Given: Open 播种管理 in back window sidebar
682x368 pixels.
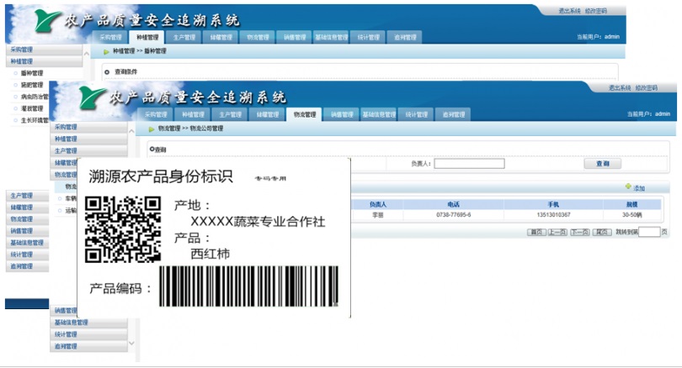Looking at the screenshot, I should tap(32, 73).
